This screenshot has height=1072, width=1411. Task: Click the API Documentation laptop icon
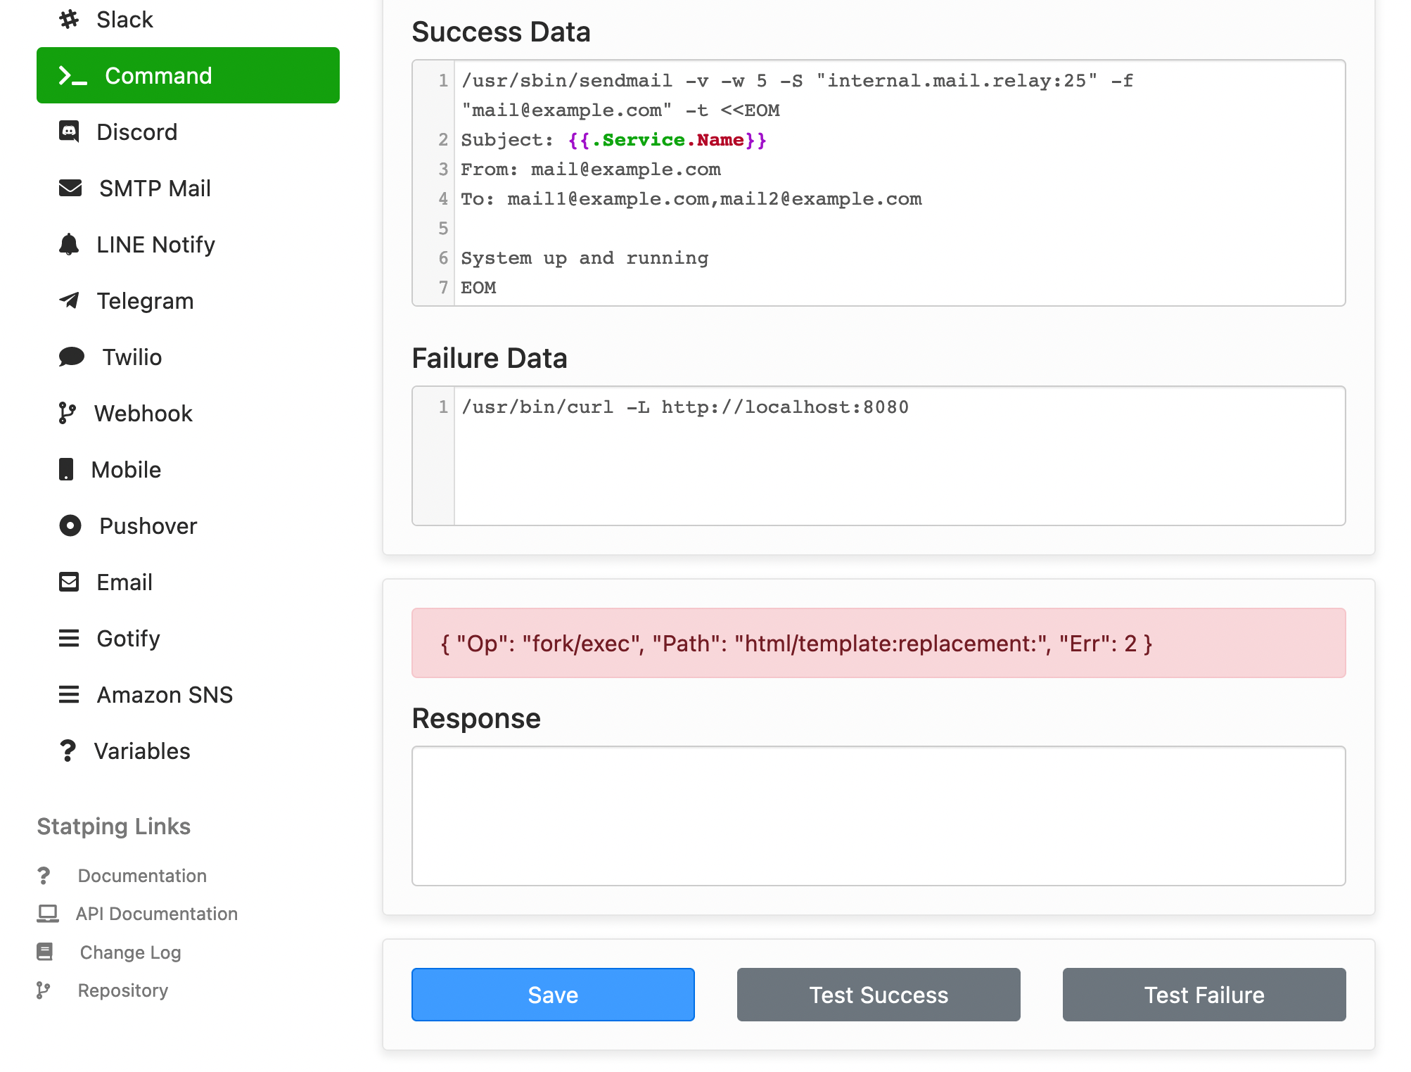click(48, 914)
